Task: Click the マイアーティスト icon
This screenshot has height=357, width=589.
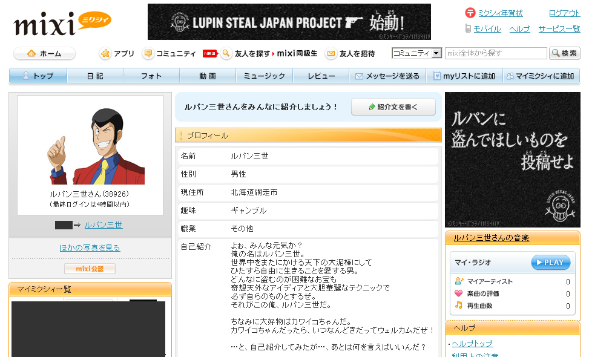Action: (x=459, y=281)
